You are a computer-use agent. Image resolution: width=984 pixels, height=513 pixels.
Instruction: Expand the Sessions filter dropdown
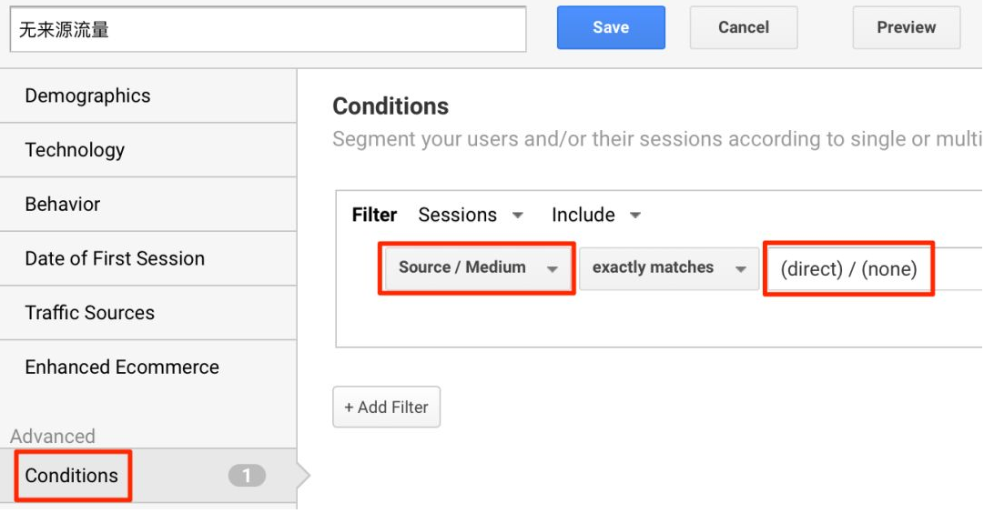coord(470,216)
